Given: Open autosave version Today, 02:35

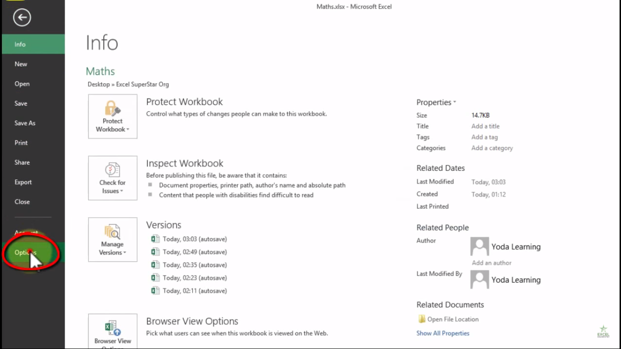Looking at the screenshot, I should [x=195, y=265].
